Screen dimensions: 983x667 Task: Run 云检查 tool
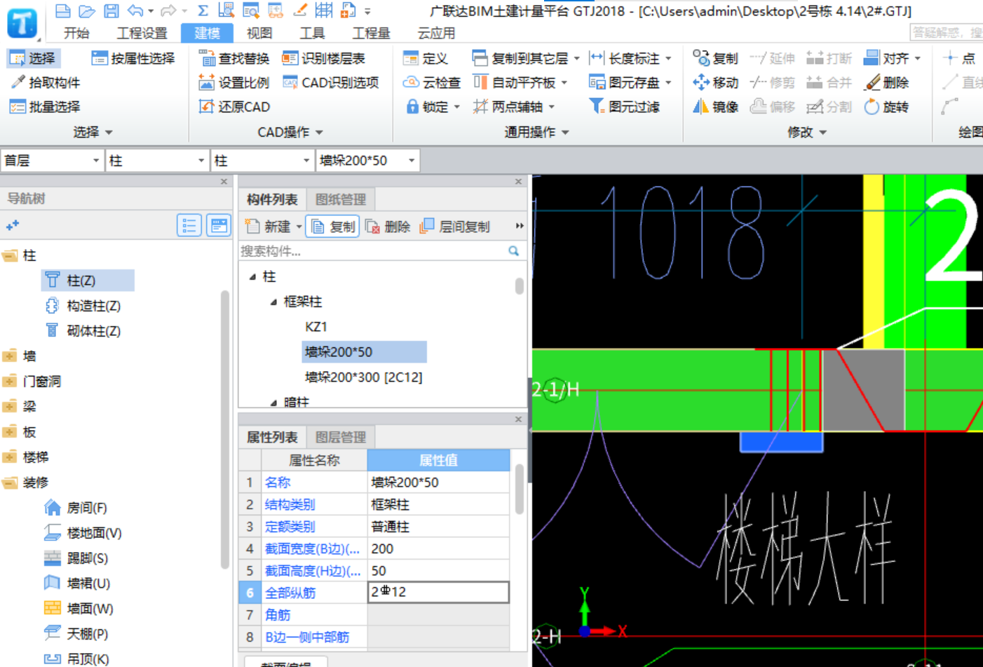(432, 83)
